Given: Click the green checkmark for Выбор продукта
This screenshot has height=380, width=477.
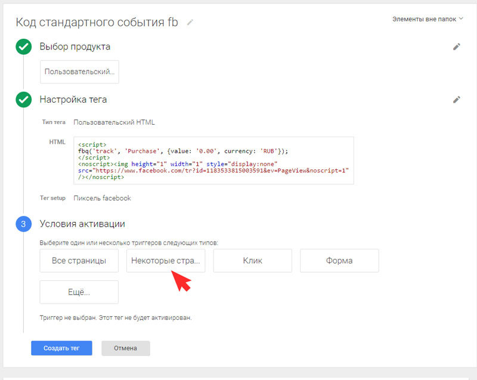Looking at the screenshot, I should (23, 47).
